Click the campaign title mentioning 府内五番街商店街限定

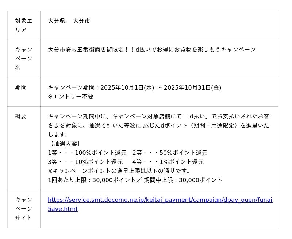point(152,50)
